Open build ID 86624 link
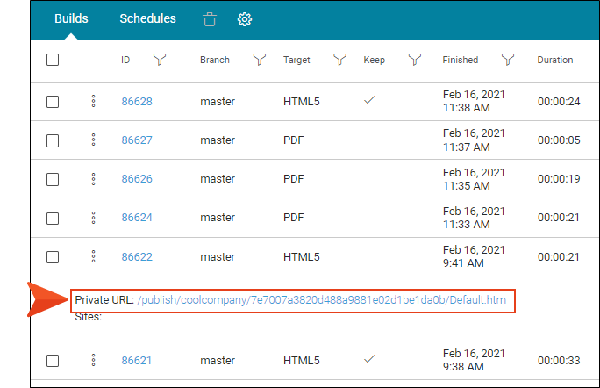Image resolution: width=600 pixels, height=388 pixels. coord(137,218)
